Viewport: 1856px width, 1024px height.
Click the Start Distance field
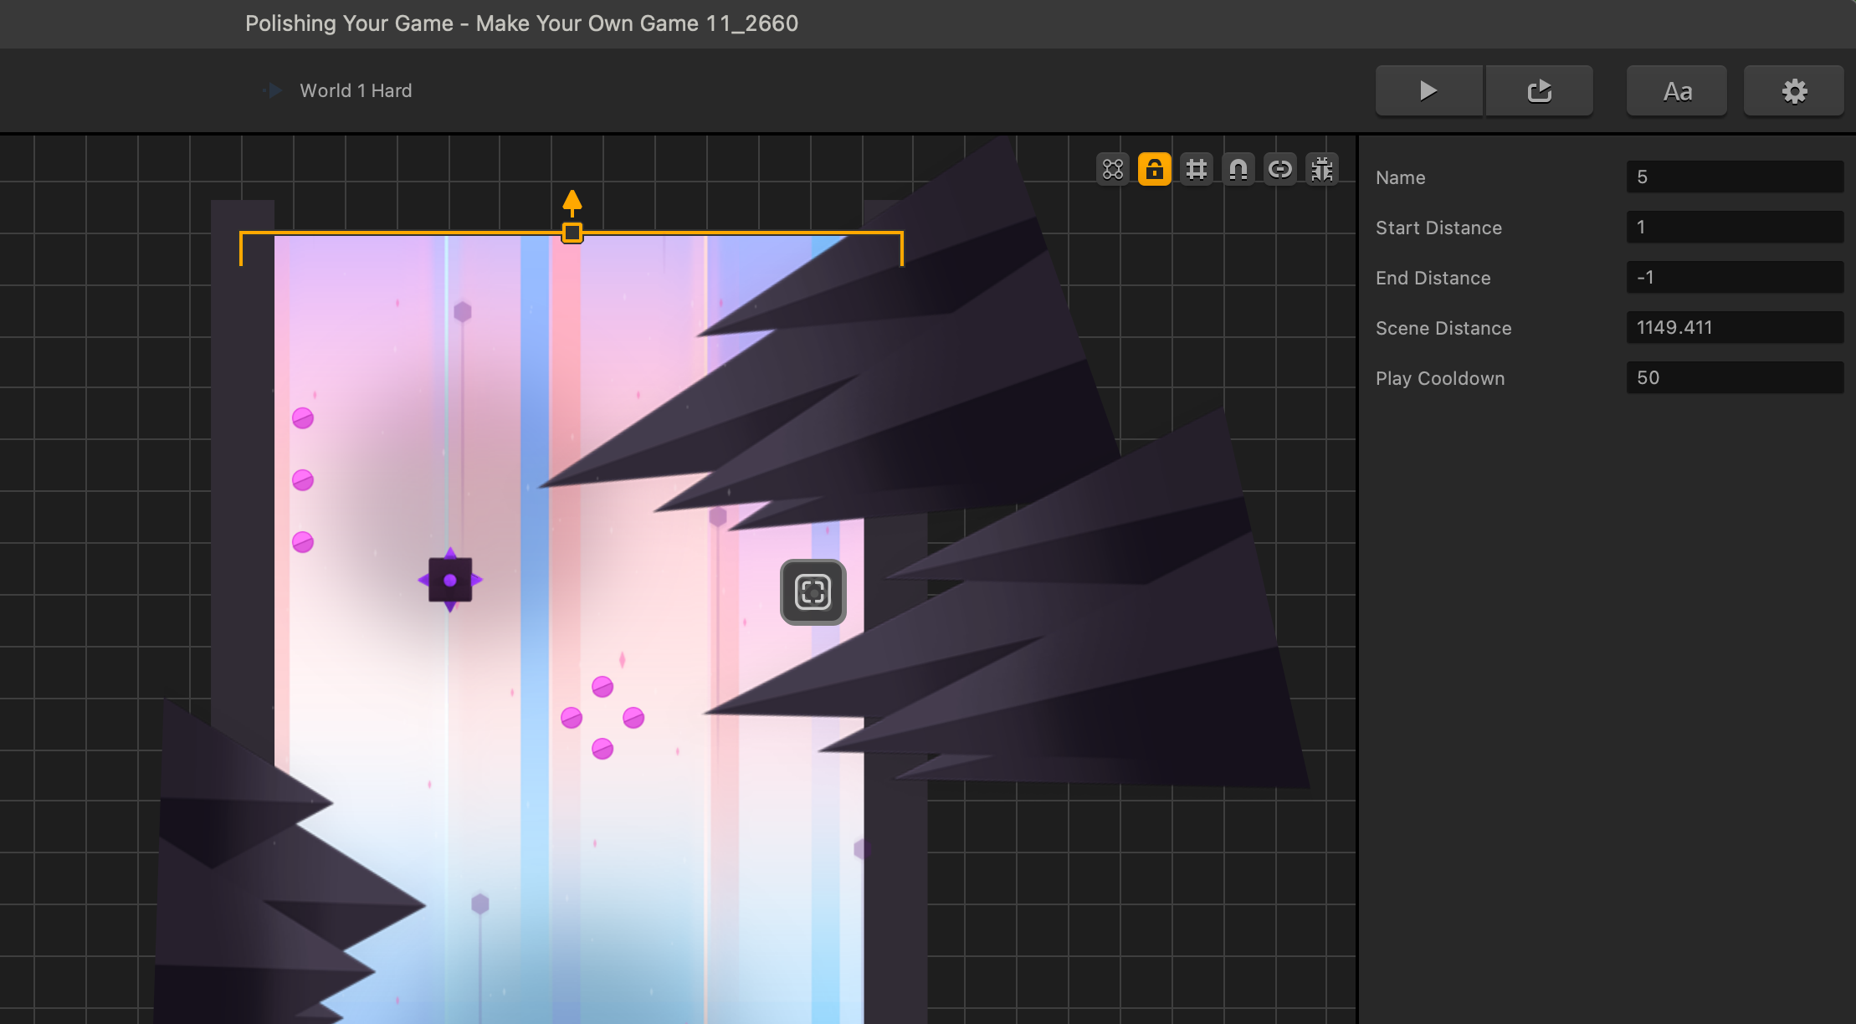pyautogui.click(x=1734, y=228)
